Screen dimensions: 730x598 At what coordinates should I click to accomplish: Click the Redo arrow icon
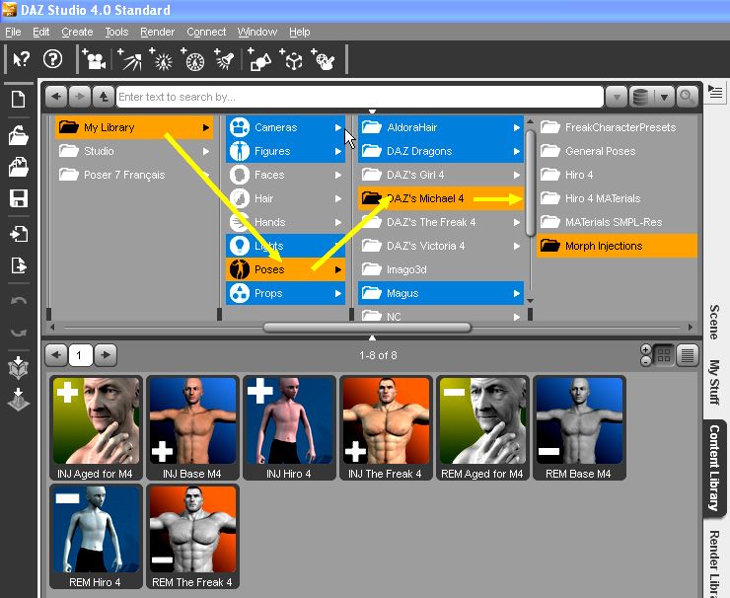pyautogui.click(x=19, y=333)
